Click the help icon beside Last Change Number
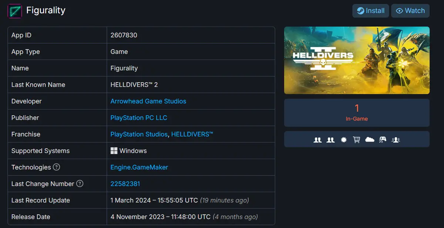Image resolution: width=444 pixels, height=228 pixels. 80,184
